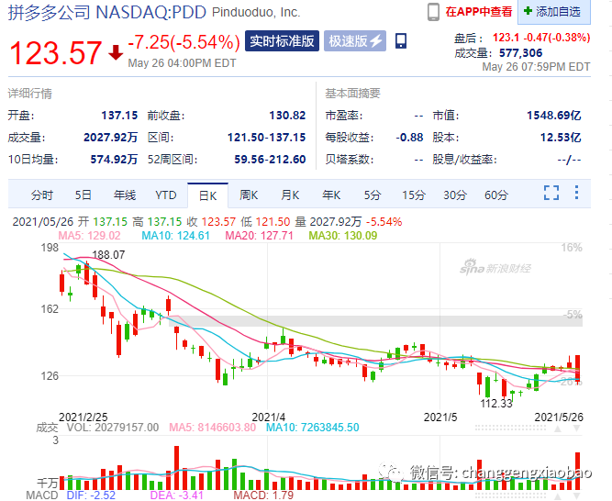Viewport: 612px width, 501px height.
Task: Open the 年K chart tab
Action: click(x=331, y=195)
